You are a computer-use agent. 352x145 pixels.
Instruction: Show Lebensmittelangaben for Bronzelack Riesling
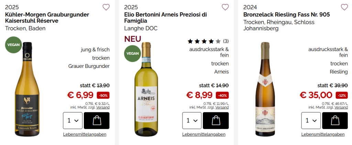pos(323,134)
